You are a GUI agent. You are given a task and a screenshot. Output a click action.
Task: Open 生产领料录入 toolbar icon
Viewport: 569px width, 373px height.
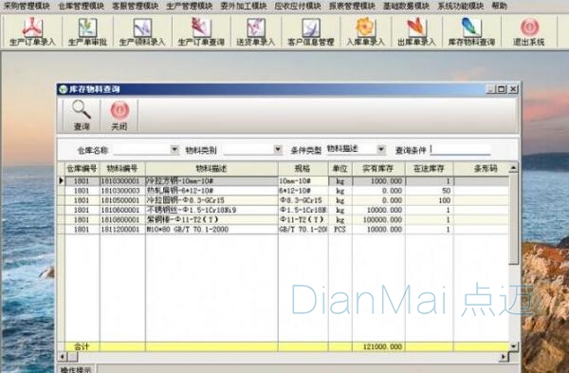(x=142, y=31)
